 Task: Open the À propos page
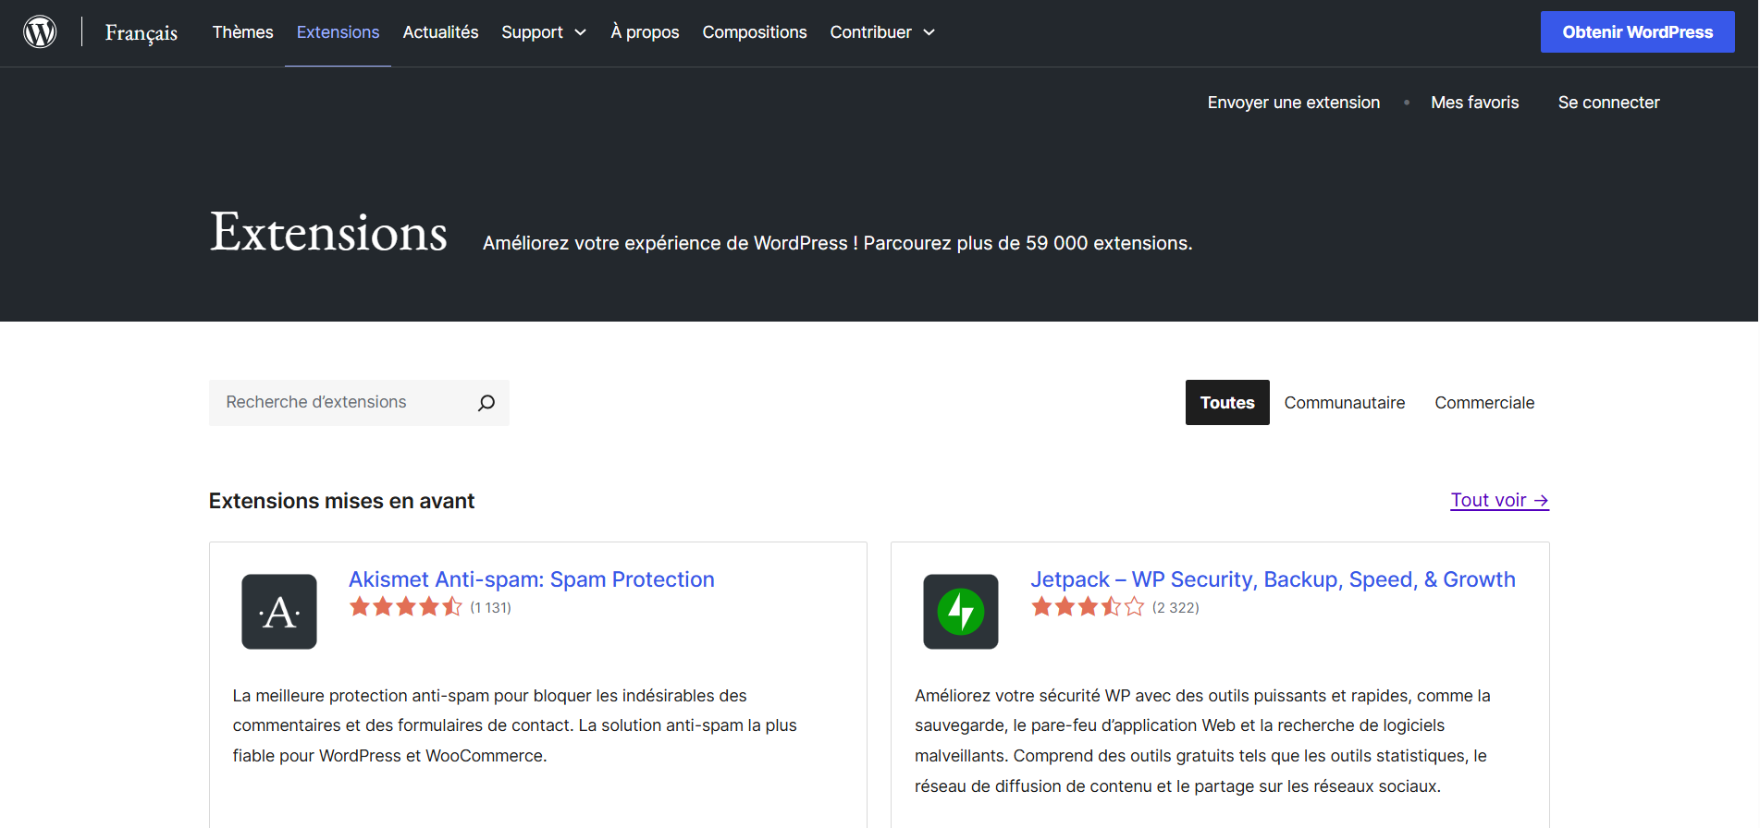pos(645,32)
